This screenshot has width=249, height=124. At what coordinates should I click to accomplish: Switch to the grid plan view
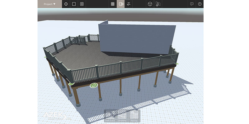(x=113, y=4)
